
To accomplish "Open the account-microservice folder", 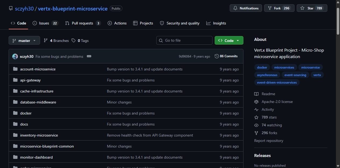I will (38, 69).
